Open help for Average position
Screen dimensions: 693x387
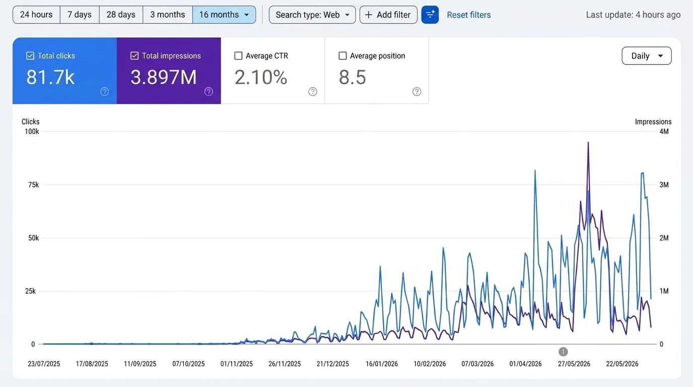[x=417, y=91]
